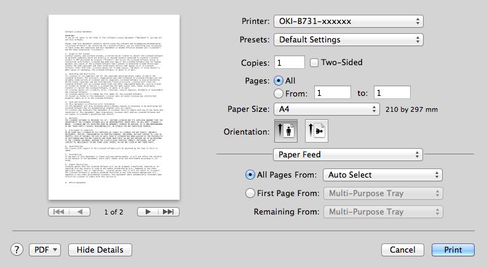Viewport: 487px width, 268px height.
Task: Click the From page number field
Action: pos(332,93)
